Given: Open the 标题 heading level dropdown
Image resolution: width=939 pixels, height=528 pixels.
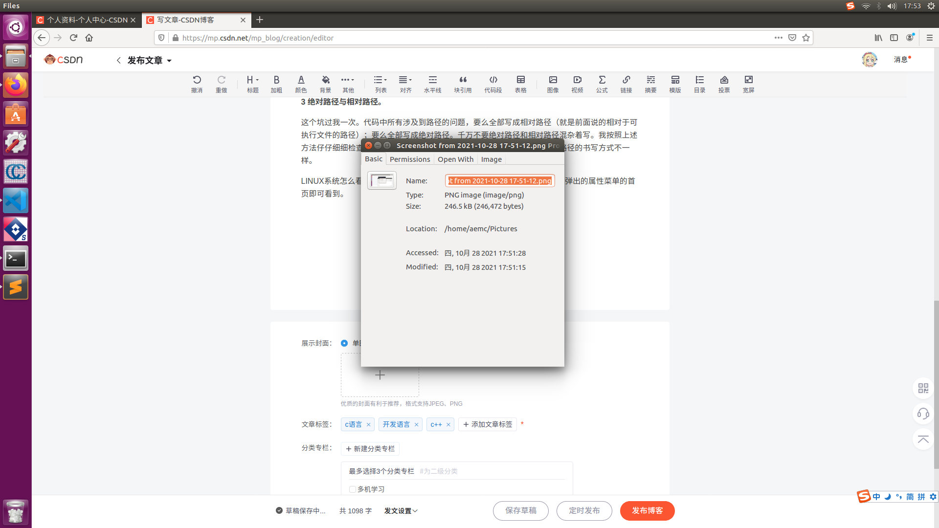Looking at the screenshot, I should point(252,84).
